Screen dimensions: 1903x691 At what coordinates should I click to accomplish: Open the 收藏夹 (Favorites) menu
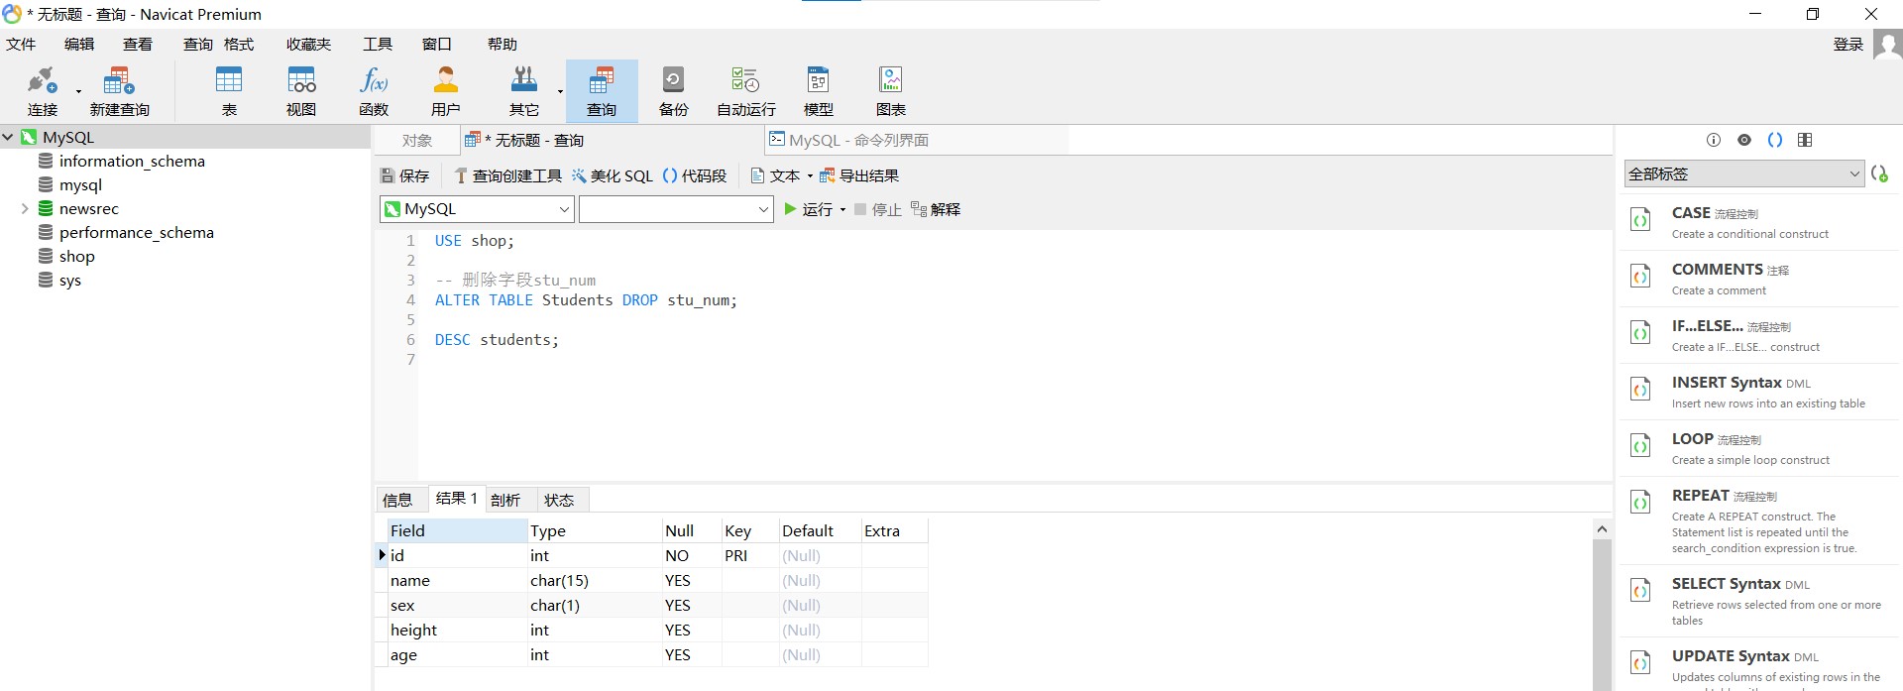click(x=308, y=45)
